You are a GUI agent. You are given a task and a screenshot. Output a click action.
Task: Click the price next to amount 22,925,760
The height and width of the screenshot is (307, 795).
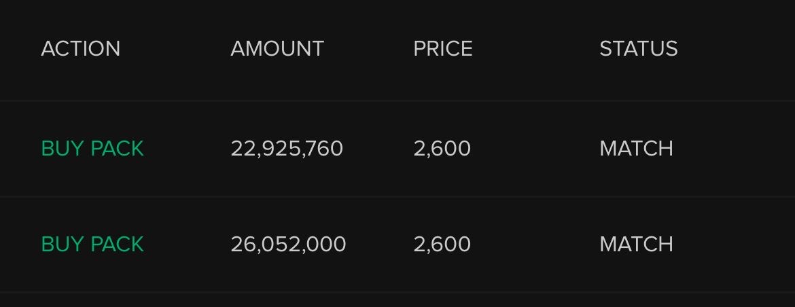[442, 149]
